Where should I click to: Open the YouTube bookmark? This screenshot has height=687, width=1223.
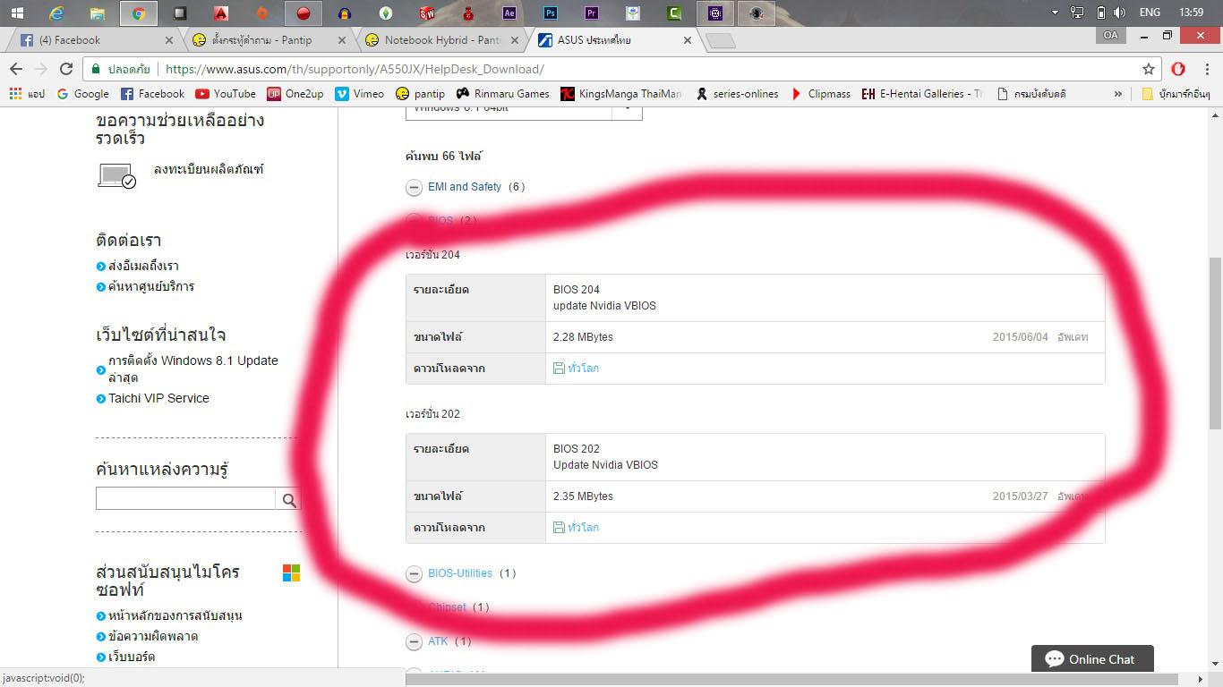tap(226, 93)
